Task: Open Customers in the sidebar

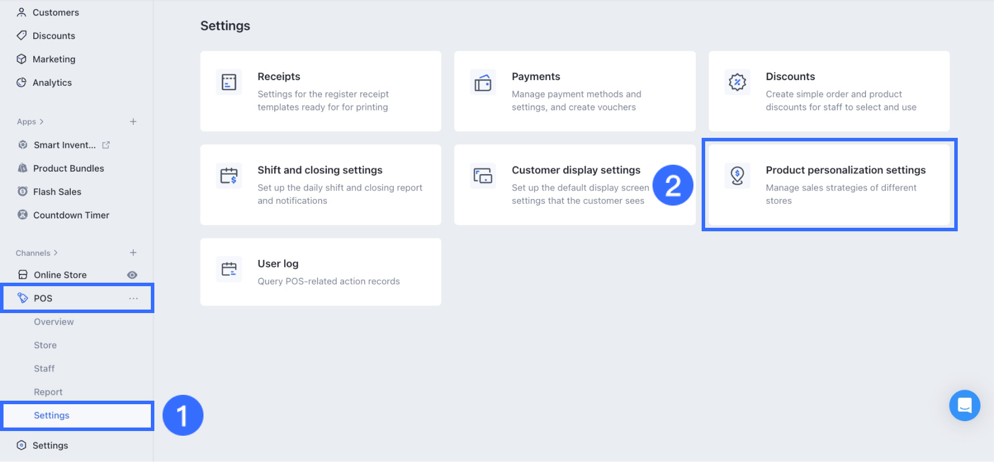Action: pyautogui.click(x=56, y=12)
